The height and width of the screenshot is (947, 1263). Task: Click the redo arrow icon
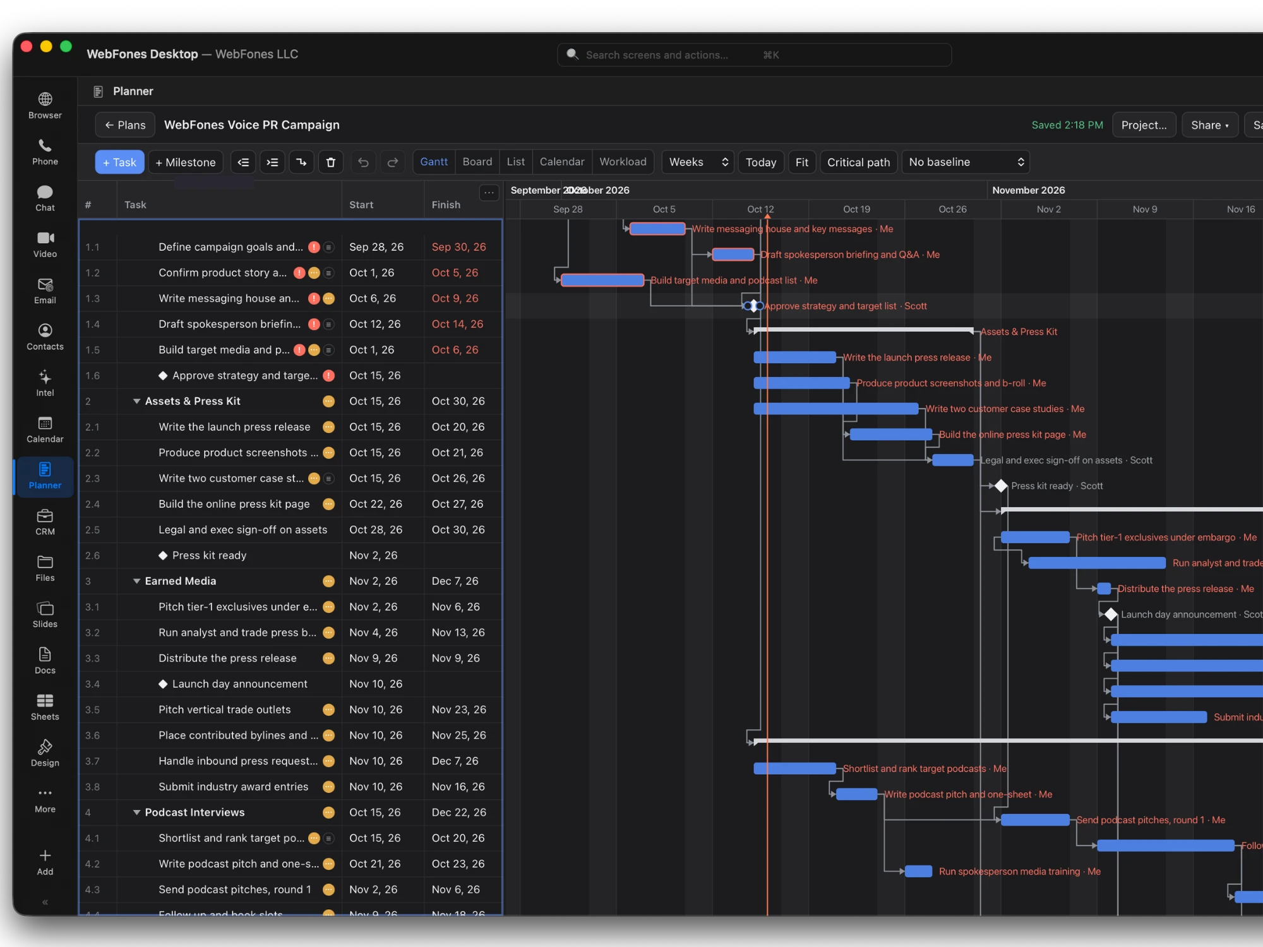point(393,162)
